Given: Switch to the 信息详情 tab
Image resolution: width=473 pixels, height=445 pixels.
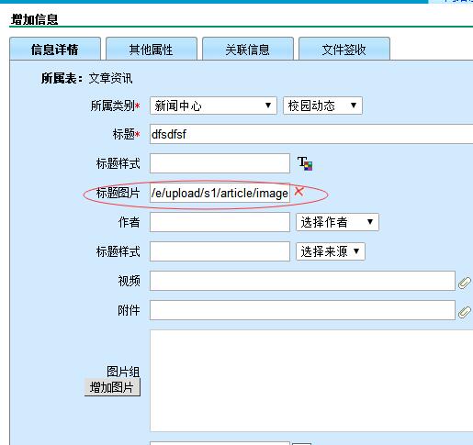Looking at the screenshot, I should [x=55, y=49].
